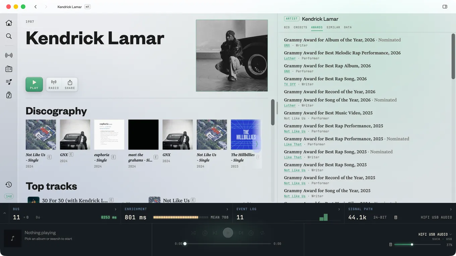The width and height of the screenshot is (456, 256).
Task: Click 'Grammy Award for Best Music Video, 2025'
Action: click(328, 113)
